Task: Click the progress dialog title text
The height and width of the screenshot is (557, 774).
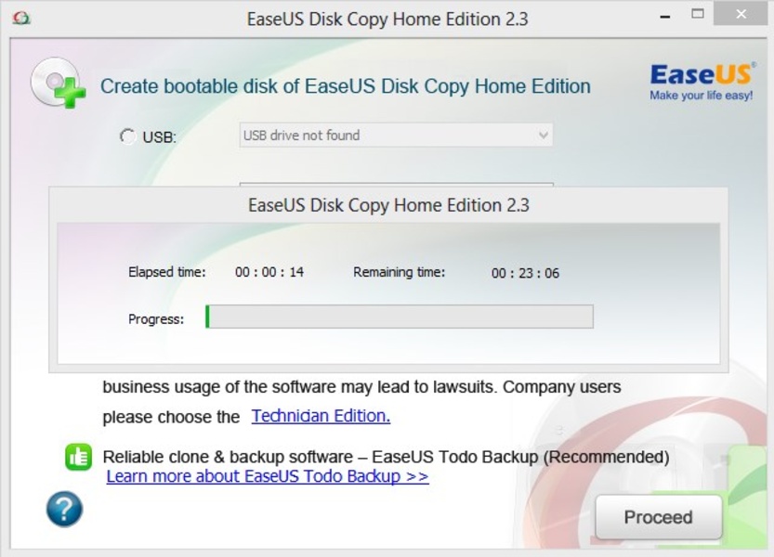Action: (x=388, y=205)
